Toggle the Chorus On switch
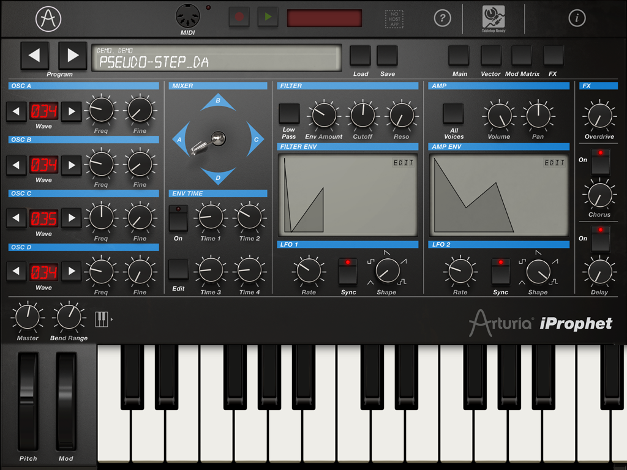This screenshot has width=627, height=470. pyautogui.click(x=599, y=163)
